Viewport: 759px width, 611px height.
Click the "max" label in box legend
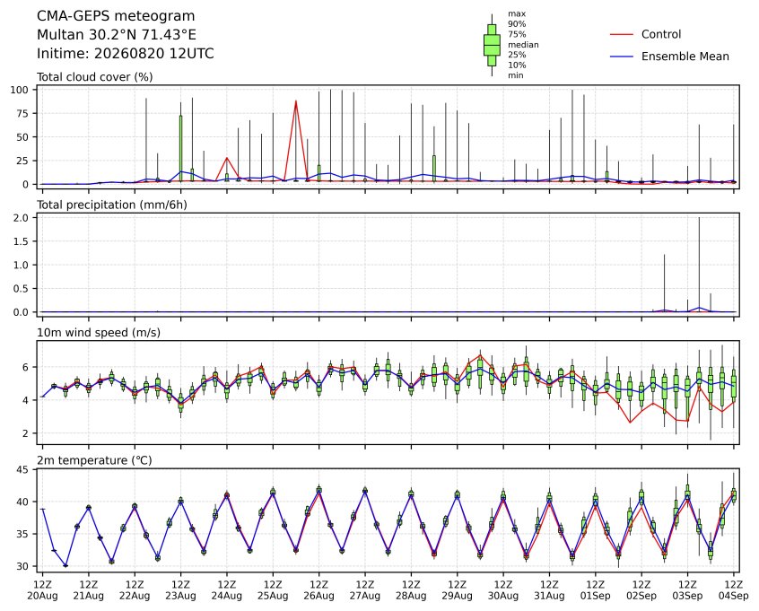point(517,14)
